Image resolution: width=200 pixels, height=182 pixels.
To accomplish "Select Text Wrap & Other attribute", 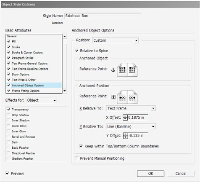I will click(x=34, y=80).
